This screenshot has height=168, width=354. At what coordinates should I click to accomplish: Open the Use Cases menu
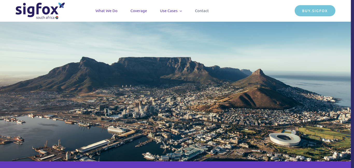[169, 11]
